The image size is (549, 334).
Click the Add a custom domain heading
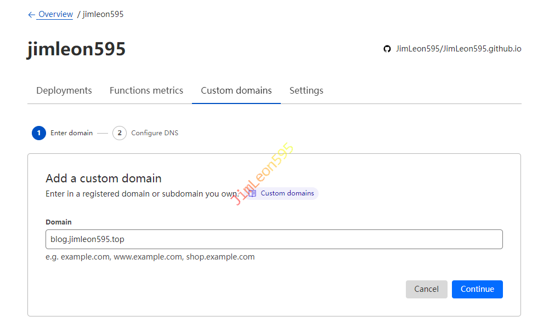pyautogui.click(x=104, y=178)
